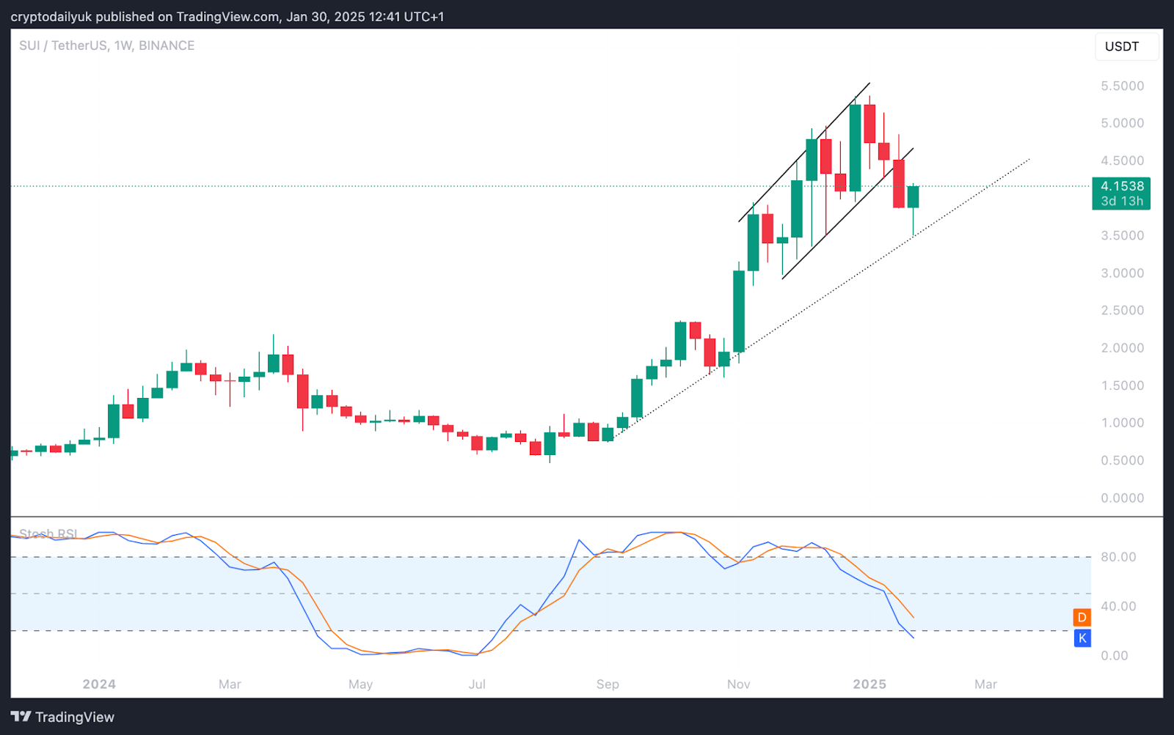This screenshot has height=735, width=1174.
Task: Click the current price label 4.1538
Action: coord(1121,193)
